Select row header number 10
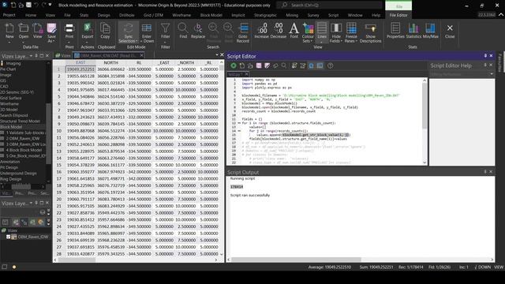The image size is (505, 284). [x=59, y=131]
